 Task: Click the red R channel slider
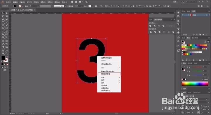tap(195, 67)
